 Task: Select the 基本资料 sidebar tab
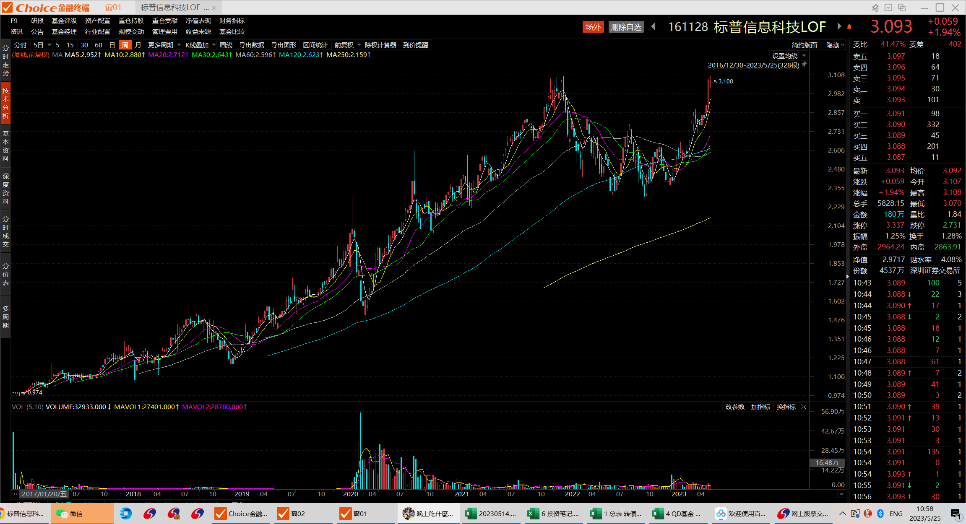click(x=5, y=146)
